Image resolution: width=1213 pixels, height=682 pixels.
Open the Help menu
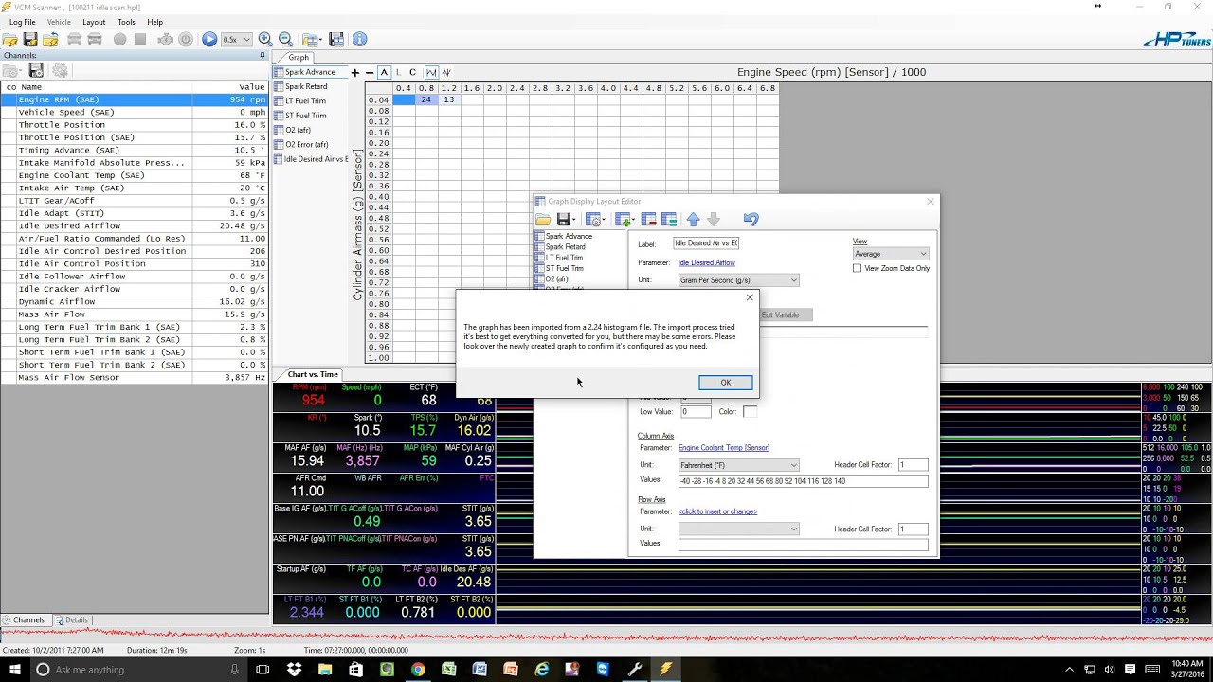(x=155, y=22)
